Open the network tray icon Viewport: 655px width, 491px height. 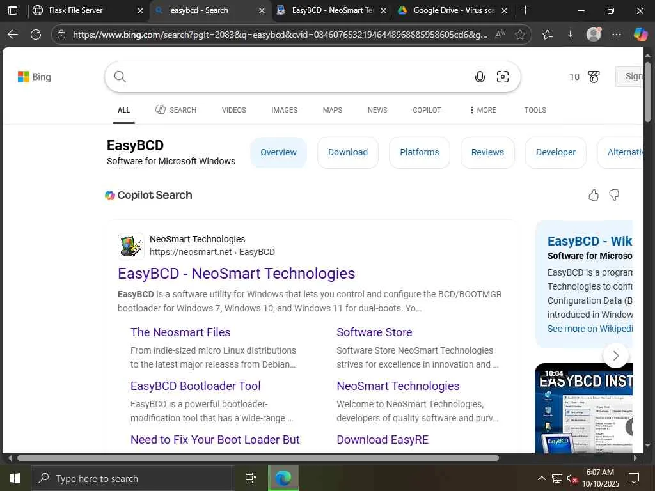tap(557, 478)
